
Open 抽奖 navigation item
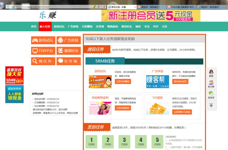point(138,27)
